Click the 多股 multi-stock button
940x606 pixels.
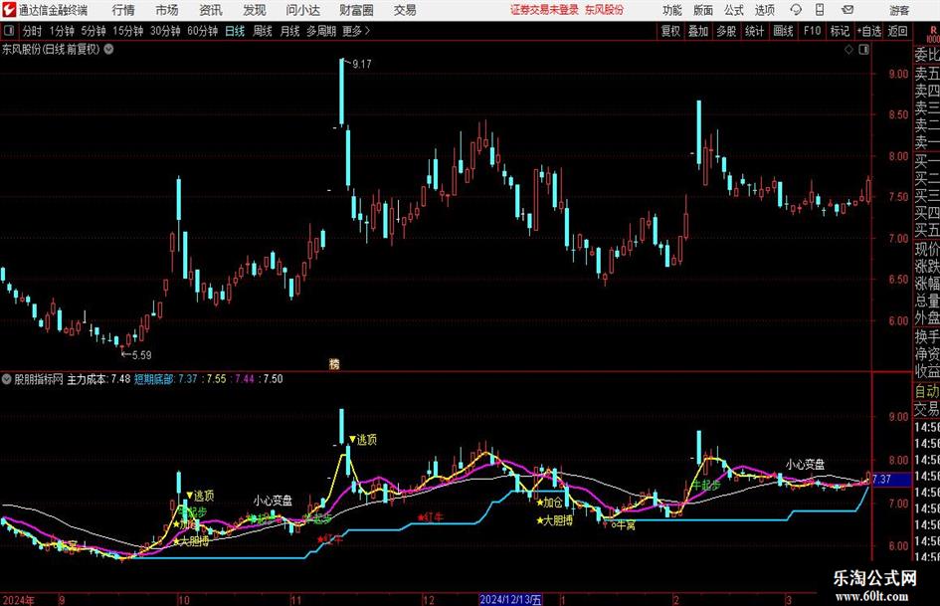pos(725,31)
